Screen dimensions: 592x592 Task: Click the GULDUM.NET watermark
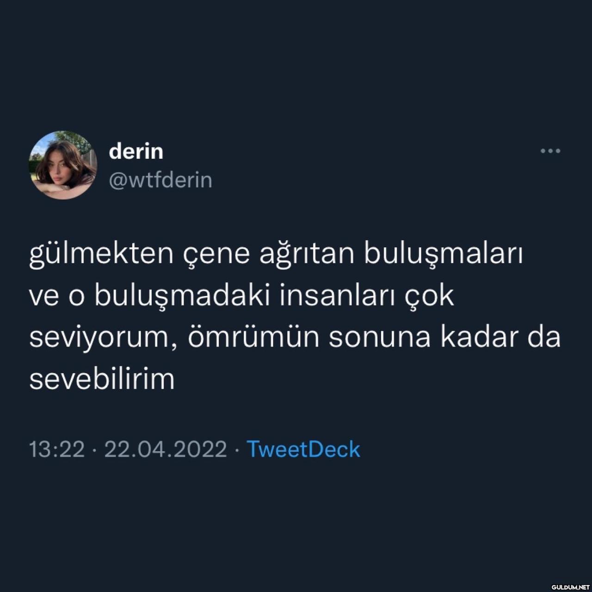(569, 587)
